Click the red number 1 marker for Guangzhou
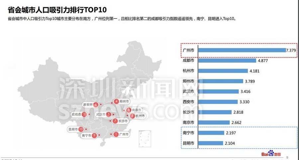This screenshot has height=160, width=299. (116, 134)
